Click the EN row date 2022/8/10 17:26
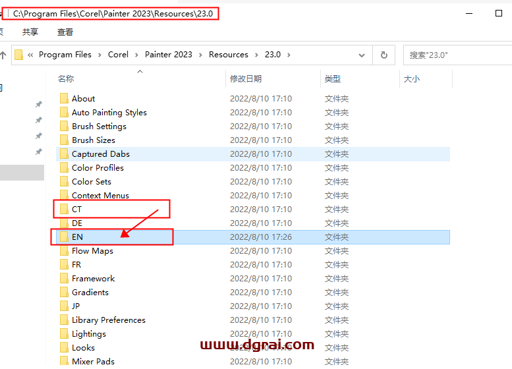The width and height of the screenshot is (512, 369). point(261,237)
